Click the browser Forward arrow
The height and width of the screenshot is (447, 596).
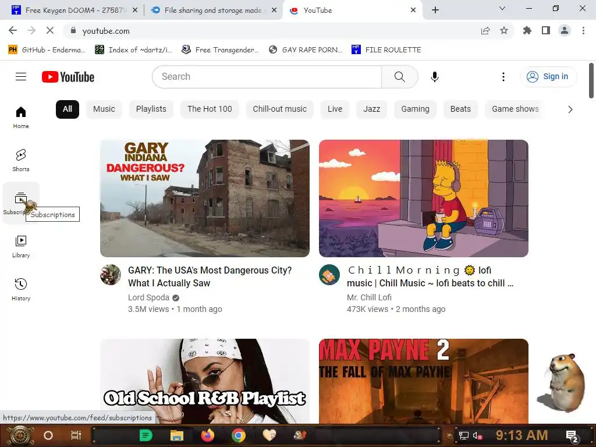31,31
